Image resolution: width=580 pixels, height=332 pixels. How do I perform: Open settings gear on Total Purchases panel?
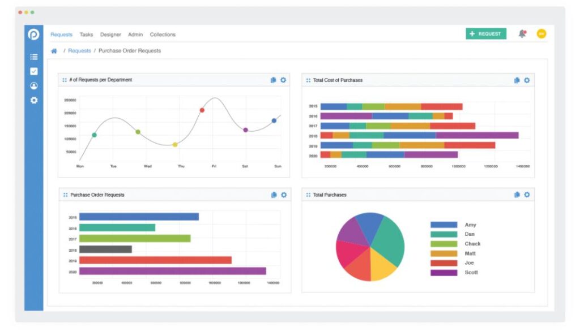(527, 195)
